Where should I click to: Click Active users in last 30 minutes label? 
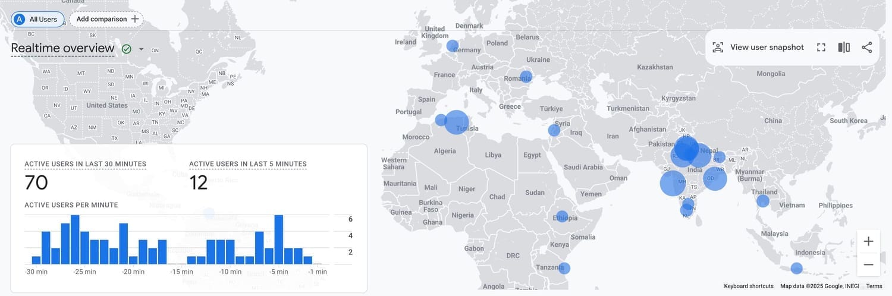[85, 164]
